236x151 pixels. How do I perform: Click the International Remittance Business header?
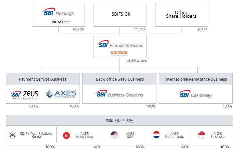coord(196,79)
